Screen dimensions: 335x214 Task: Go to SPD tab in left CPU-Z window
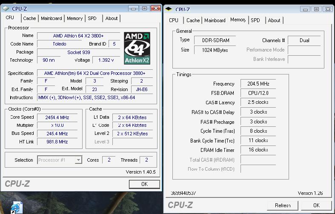pyautogui.click(x=92, y=18)
